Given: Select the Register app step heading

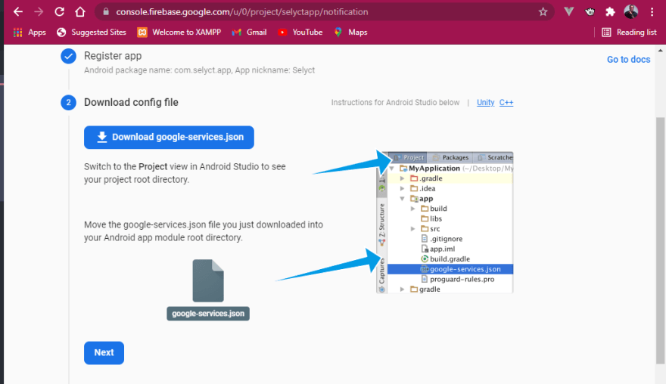Looking at the screenshot, I should 113,56.
